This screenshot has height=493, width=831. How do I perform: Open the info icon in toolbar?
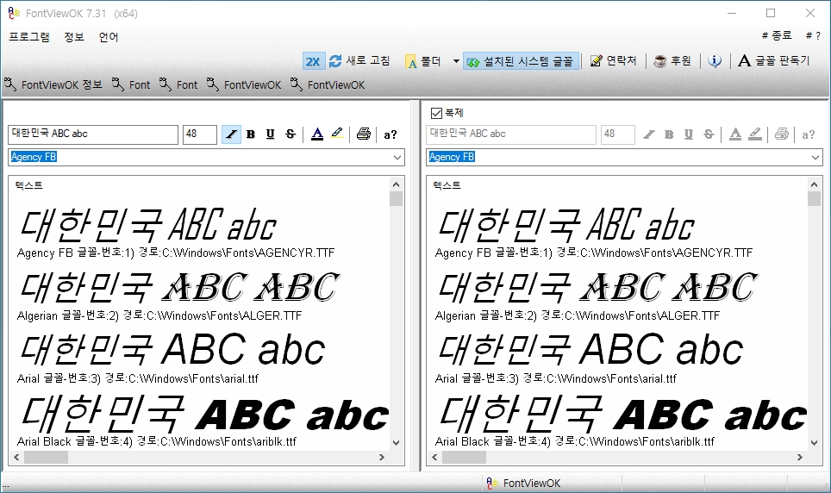[x=715, y=61]
